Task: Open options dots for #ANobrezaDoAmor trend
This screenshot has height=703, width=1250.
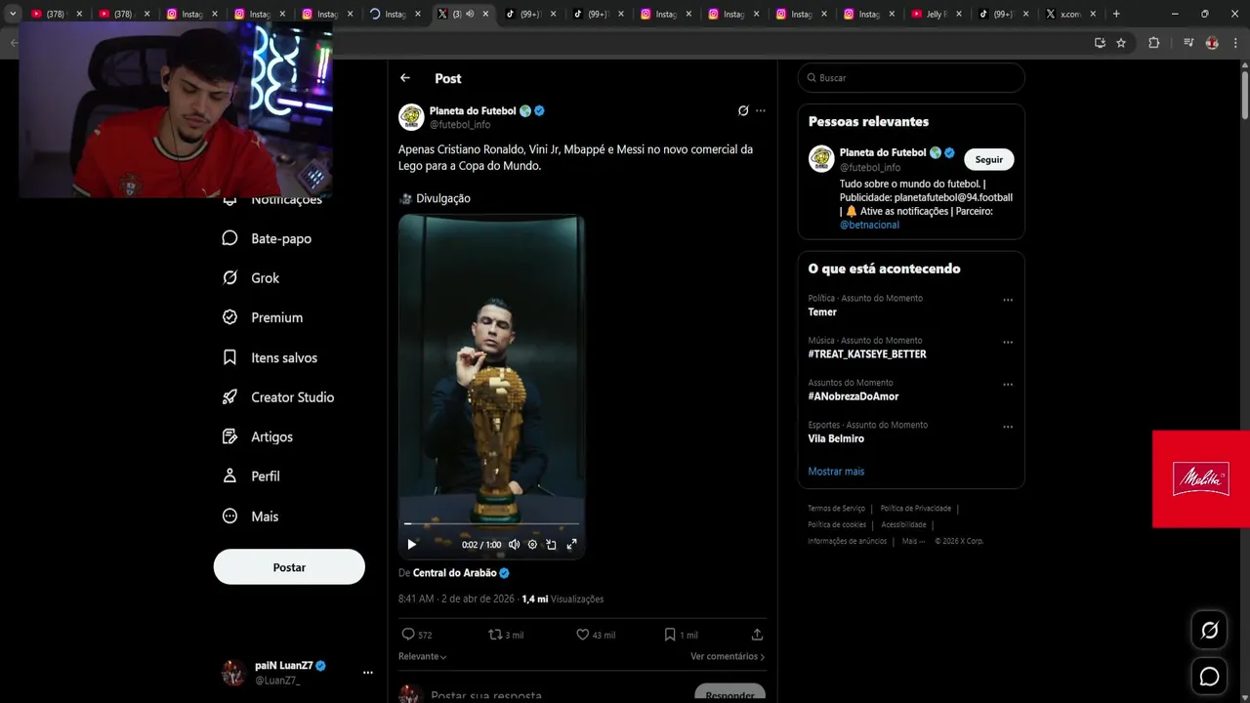Action: [x=1008, y=385]
